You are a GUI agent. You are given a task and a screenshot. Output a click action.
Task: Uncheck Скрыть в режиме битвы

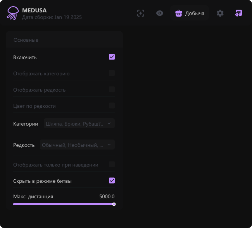coord(112,180)
